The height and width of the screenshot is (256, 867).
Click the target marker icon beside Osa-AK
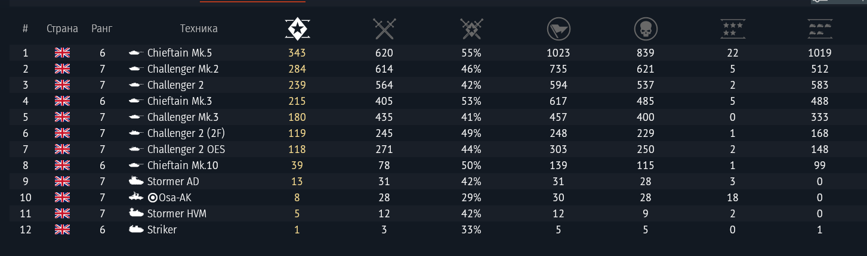152,198
